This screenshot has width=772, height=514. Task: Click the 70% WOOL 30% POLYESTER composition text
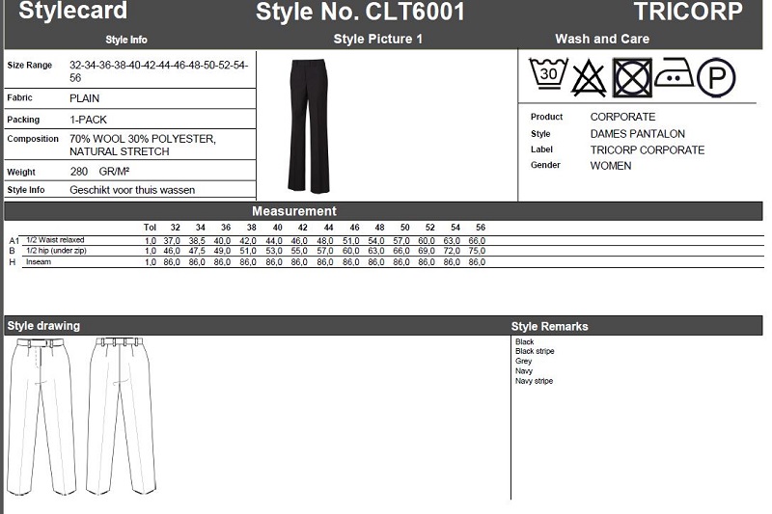(x=142, y=139)
